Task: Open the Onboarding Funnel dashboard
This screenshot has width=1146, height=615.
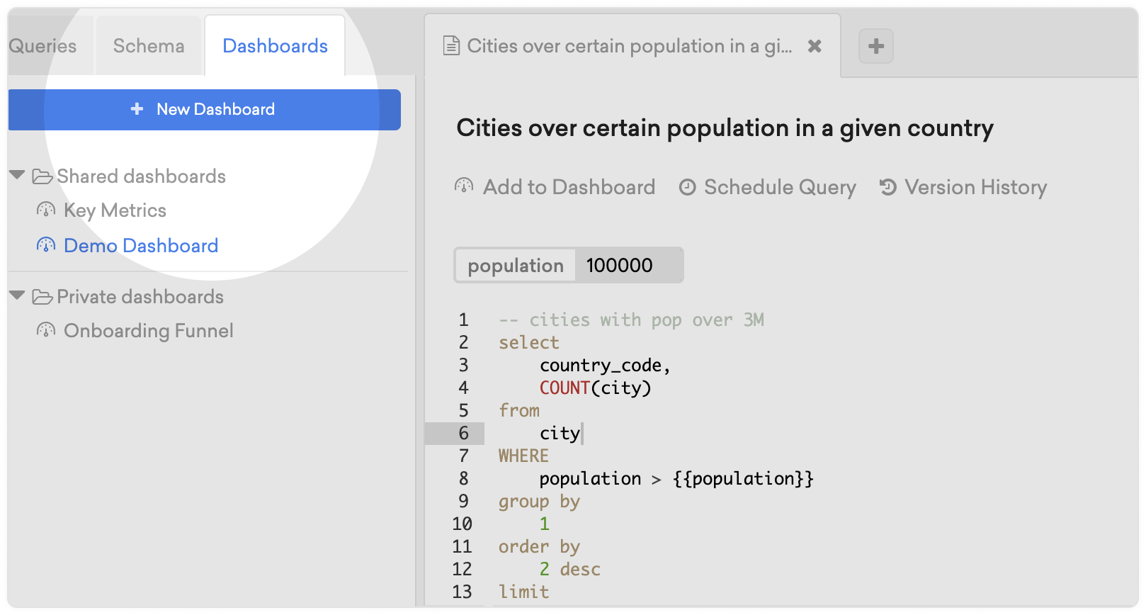Action: [x=149, y=331]
